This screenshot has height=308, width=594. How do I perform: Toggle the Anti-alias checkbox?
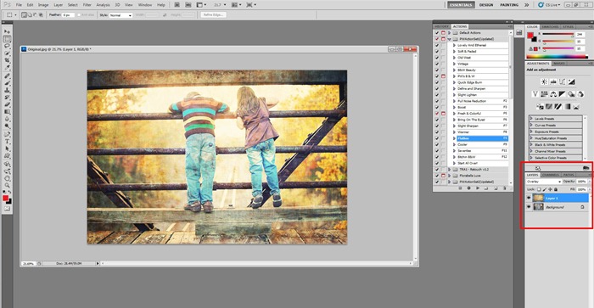[79, 15]
